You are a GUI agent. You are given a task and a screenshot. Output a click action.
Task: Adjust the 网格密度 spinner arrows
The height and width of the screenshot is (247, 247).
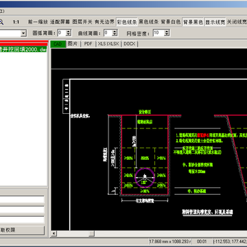pos(167,33)
